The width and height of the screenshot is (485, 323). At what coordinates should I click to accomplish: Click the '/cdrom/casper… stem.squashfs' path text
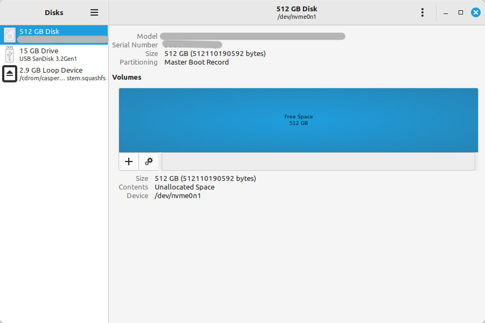(x=63, y=78)
